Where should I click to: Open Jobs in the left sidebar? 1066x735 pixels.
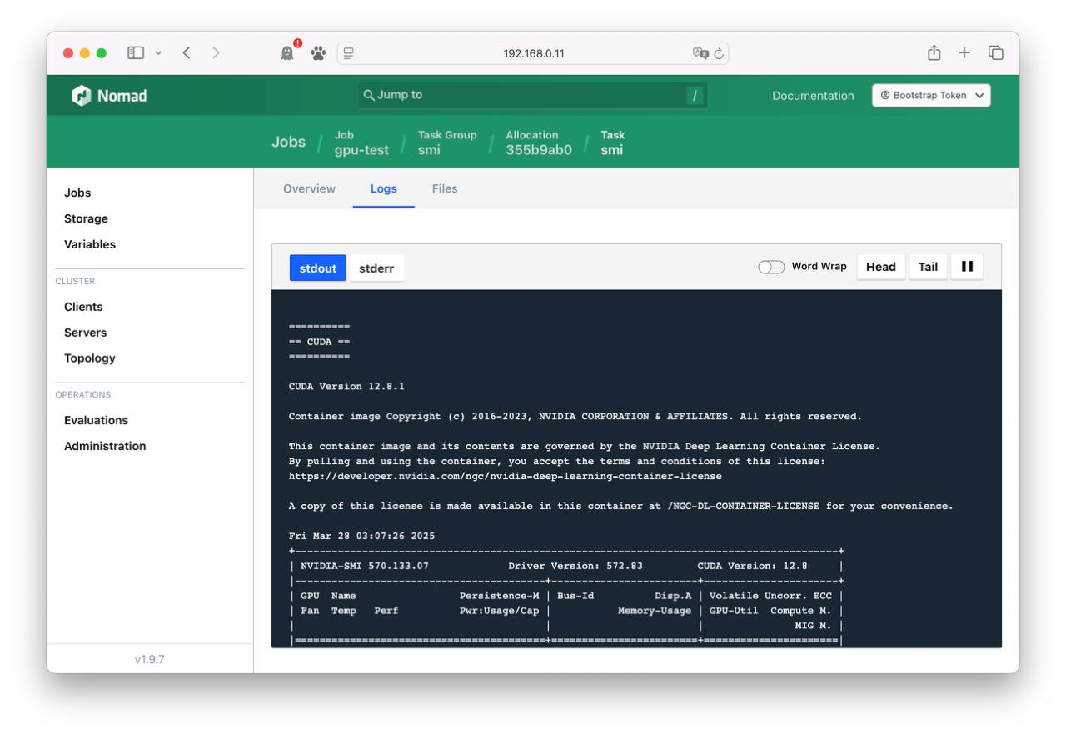(x=77, y=192)
